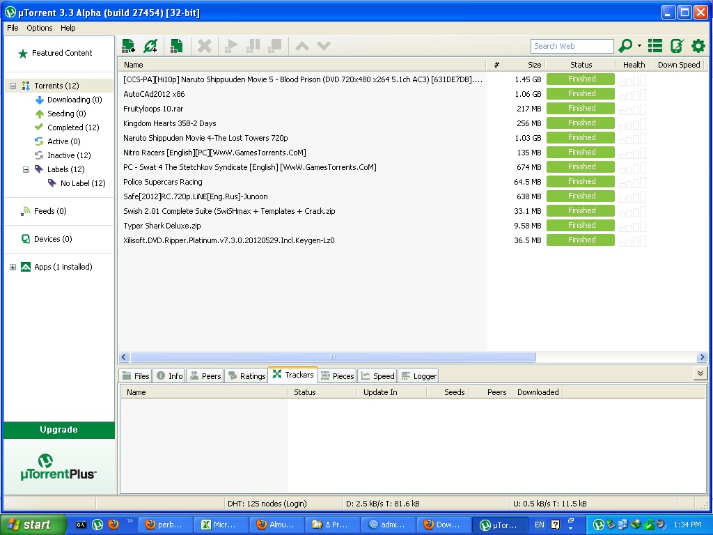Screen dimensions: 713x535
Task: Select the Typer Shark Deluxe.zip torrent
Action: (x=162, y=226)
